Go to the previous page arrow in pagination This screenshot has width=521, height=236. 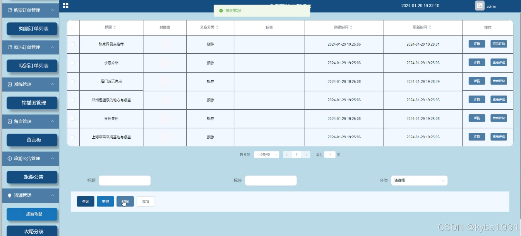tap(287, 155)
